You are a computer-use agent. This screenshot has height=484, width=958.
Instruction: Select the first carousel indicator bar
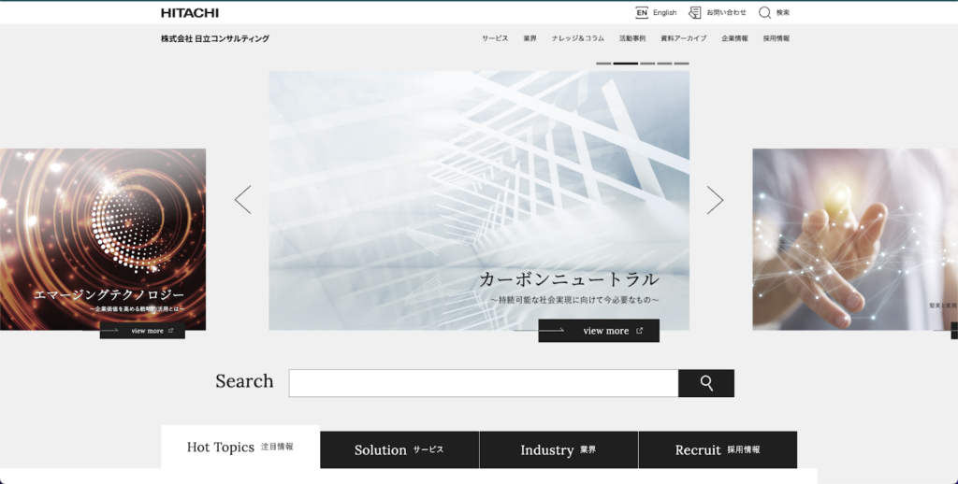(603, 64)
